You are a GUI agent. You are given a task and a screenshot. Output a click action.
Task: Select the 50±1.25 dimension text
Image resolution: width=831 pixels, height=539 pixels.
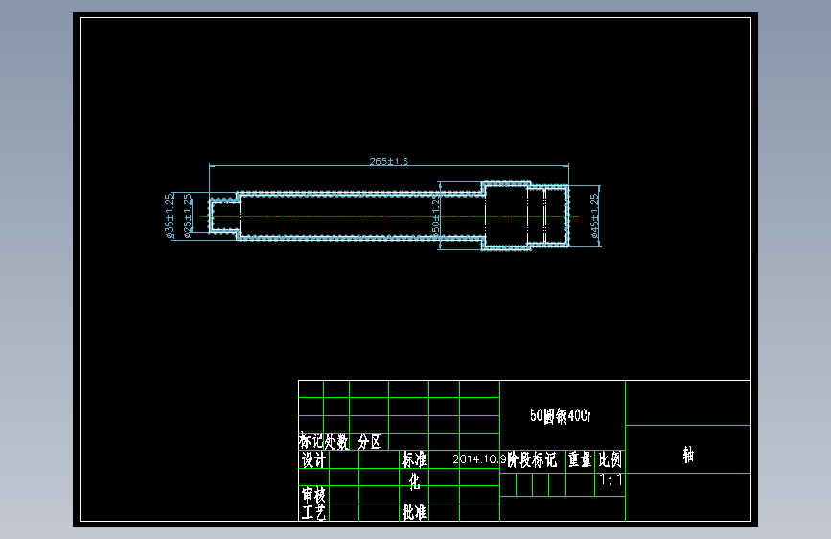click(436, 216)
